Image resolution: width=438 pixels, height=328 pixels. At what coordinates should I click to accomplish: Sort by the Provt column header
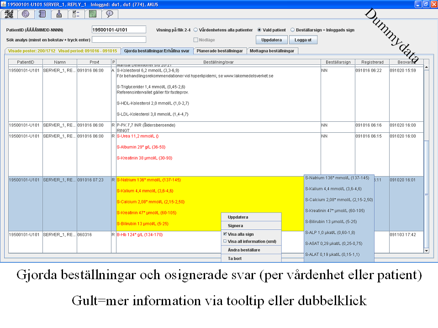[x=94, y=62]
